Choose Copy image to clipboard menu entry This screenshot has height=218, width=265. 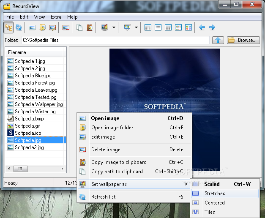click(x=134, y=162)
